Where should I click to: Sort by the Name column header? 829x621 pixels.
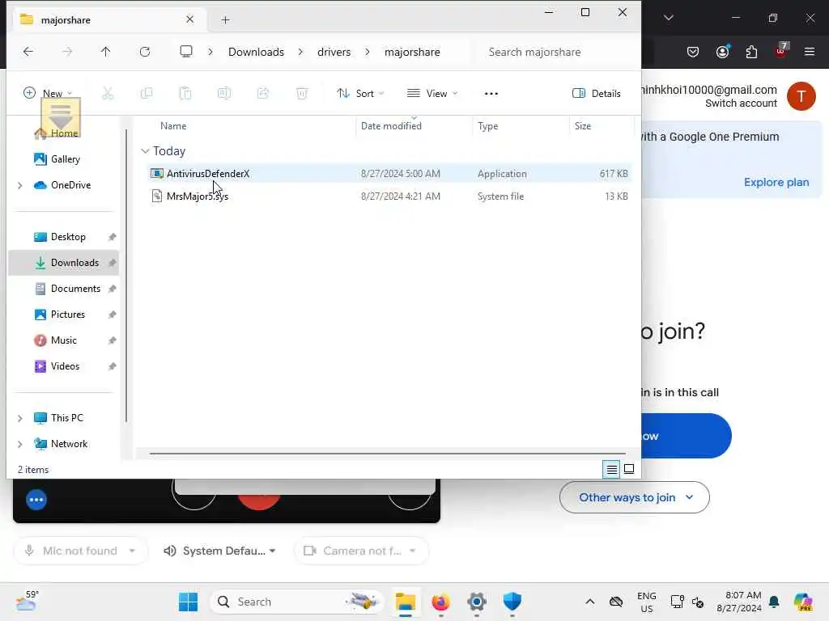(x=173, y=126)
